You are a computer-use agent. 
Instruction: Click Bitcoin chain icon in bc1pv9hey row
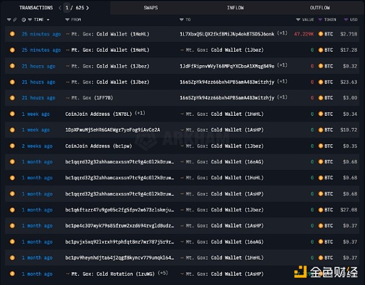pyautogui.click(x=12, y=258)
